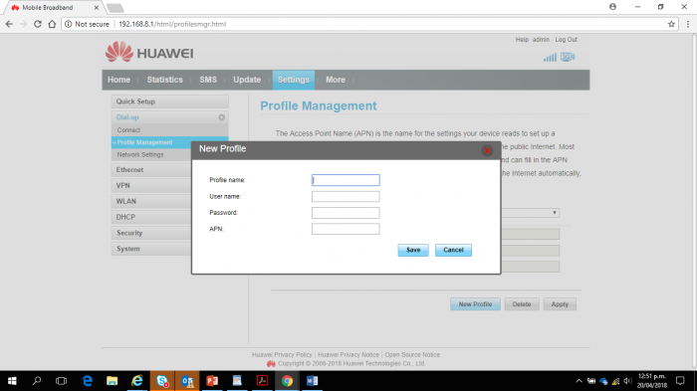697x391 pixels.
Task: Open Quick Setup in sidebar
Action: tap(170, 101)
